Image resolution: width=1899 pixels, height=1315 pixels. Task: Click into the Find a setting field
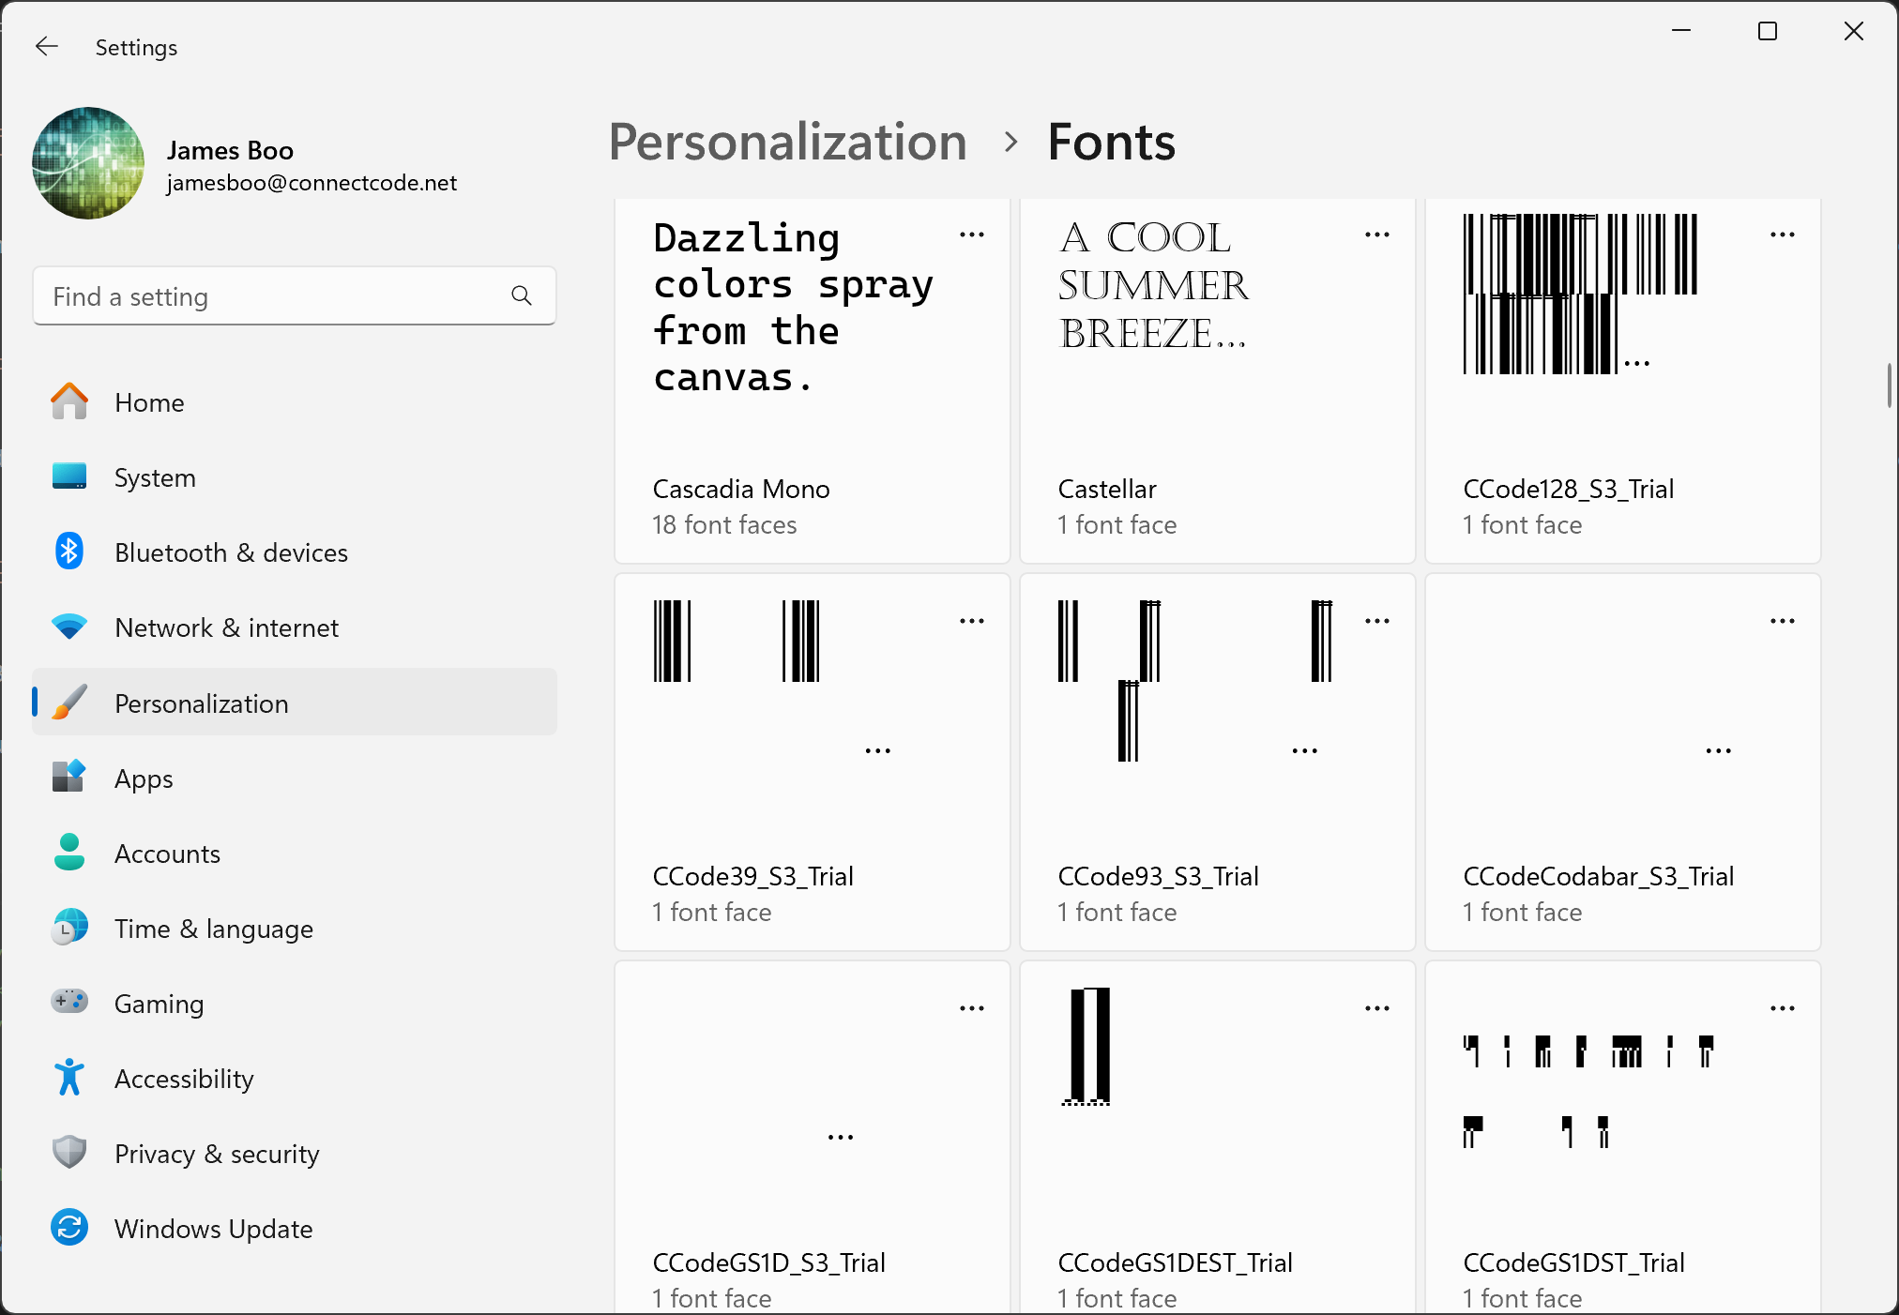coord(295,296)
